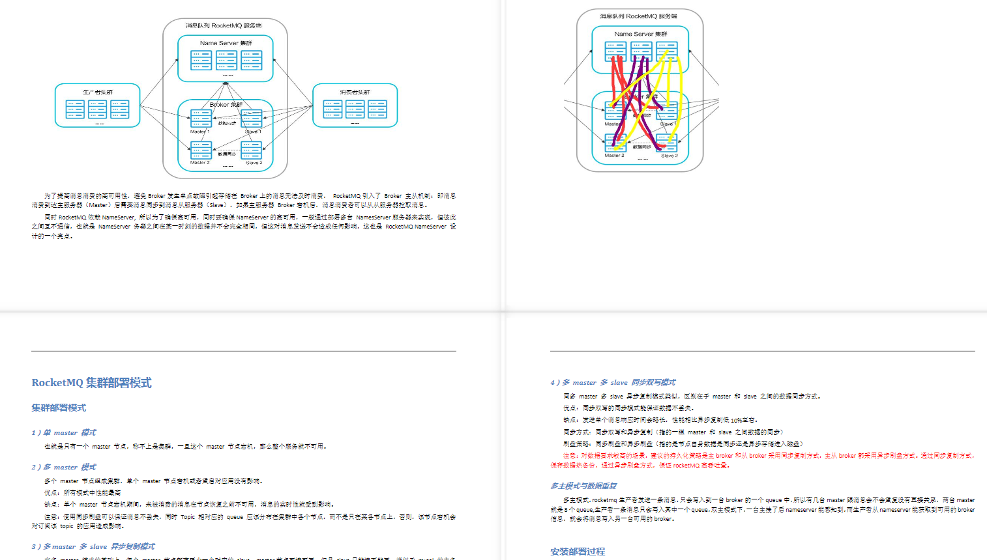The height and width of the screenshot is (560, 987).
Task: Select middle server icon in 生产者集群 box
Action: 97,109
